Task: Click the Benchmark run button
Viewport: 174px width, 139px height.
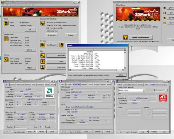Action: coord(57,55)
